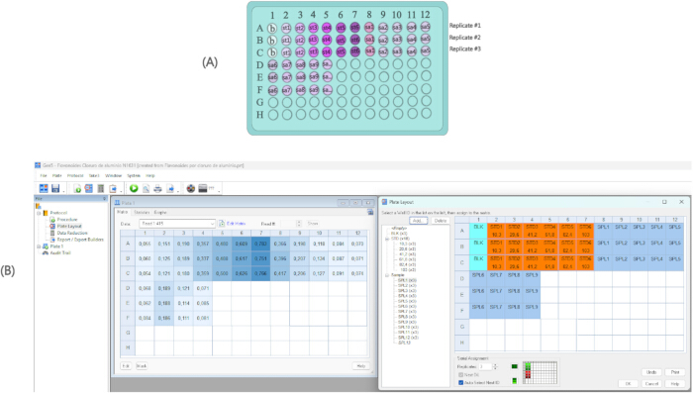Open the dropdown arrow next to Save icon
The image size is (693, 393).
tap(63, 191)
